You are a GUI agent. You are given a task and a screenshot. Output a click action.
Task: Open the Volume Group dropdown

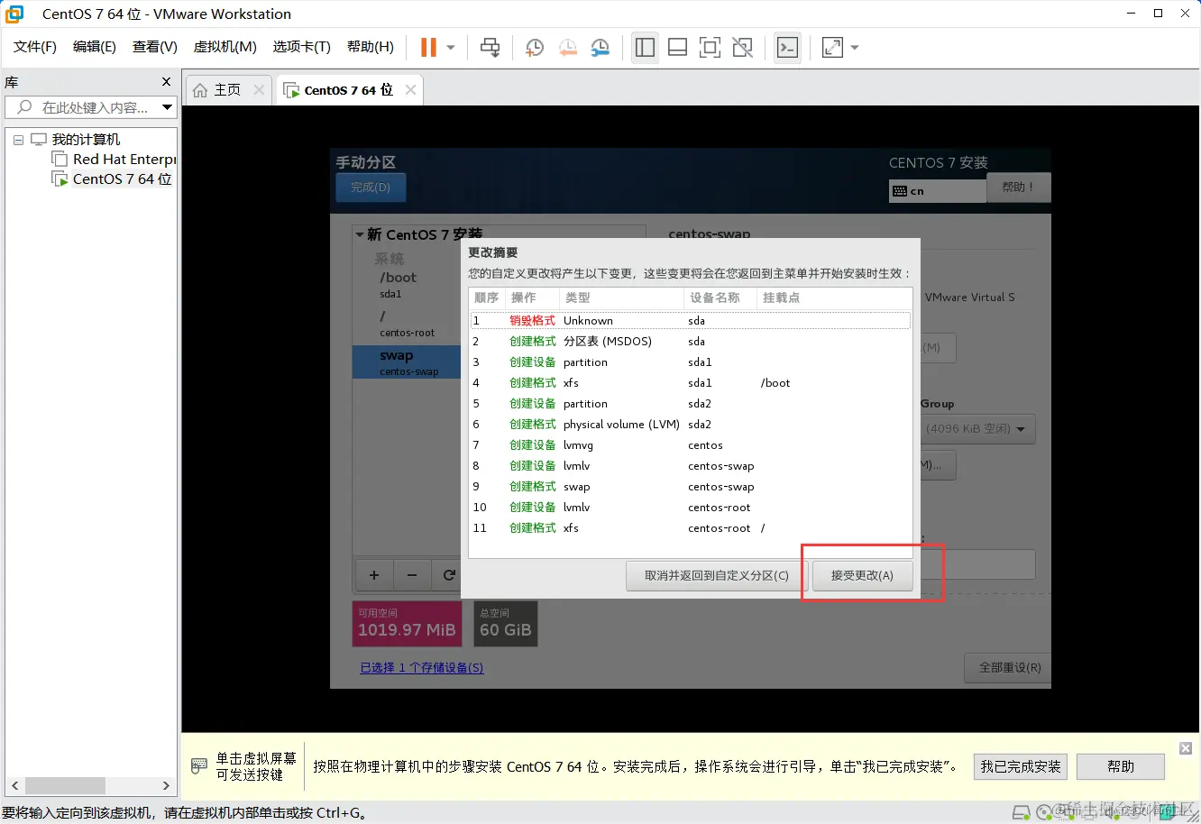coord(978,429)
